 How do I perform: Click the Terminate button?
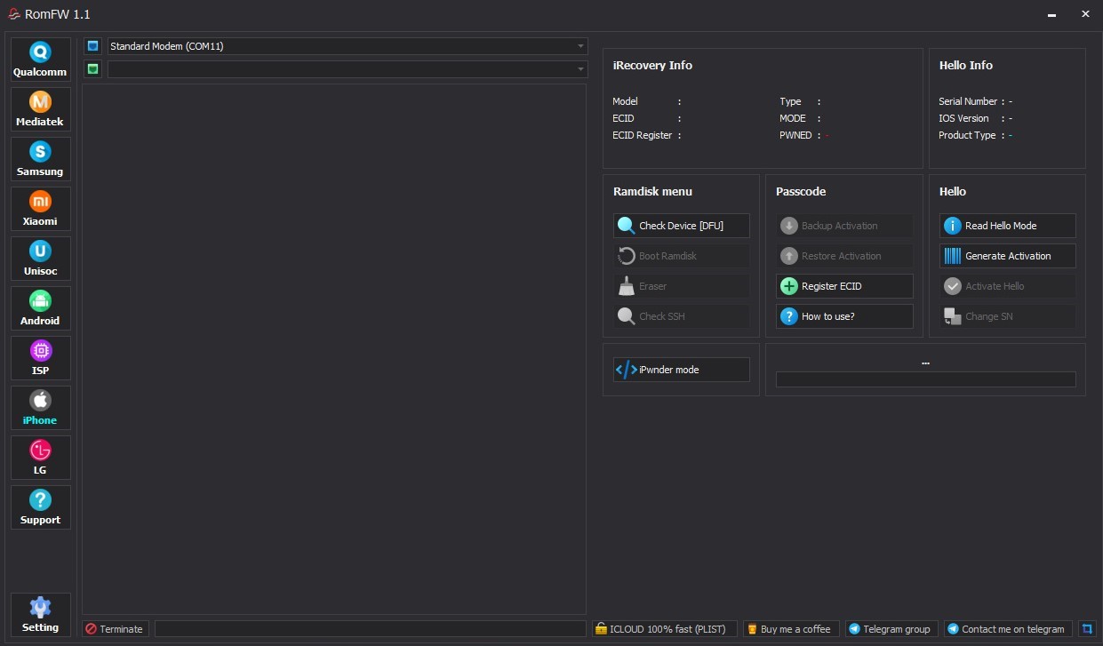[x=116, y=629]
